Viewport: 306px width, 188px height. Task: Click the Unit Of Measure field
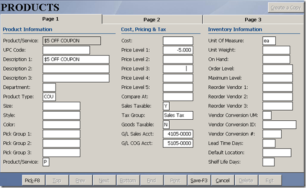(x=269, y=41)
